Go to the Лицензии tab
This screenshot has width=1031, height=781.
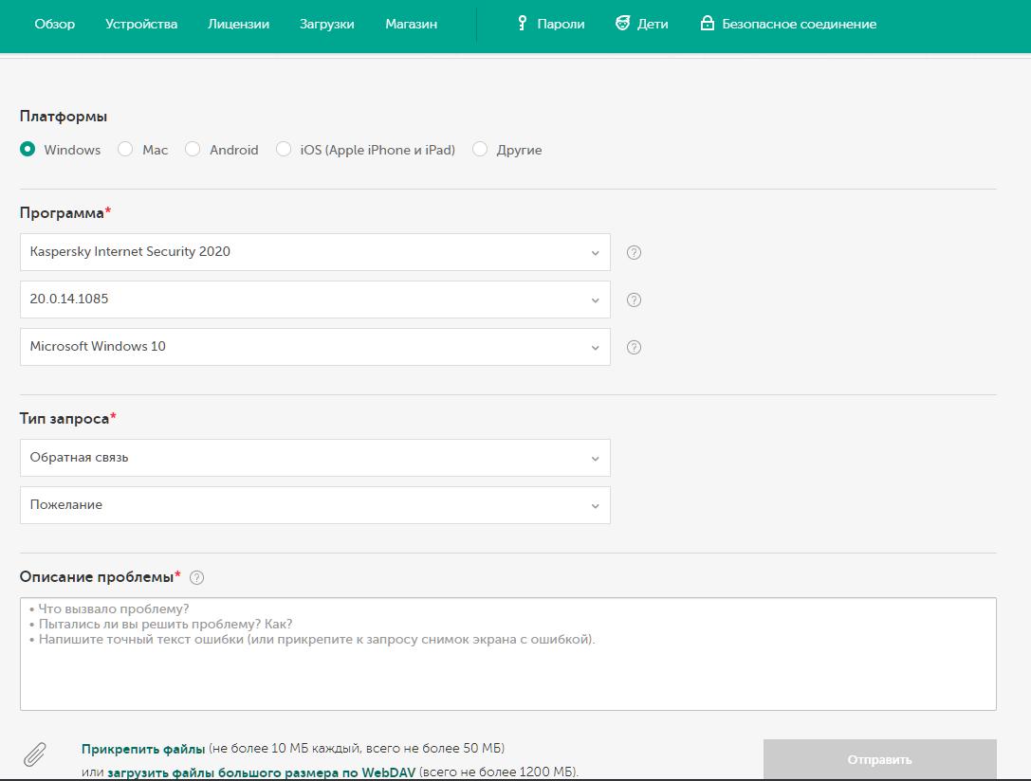(x=238, y=24)
